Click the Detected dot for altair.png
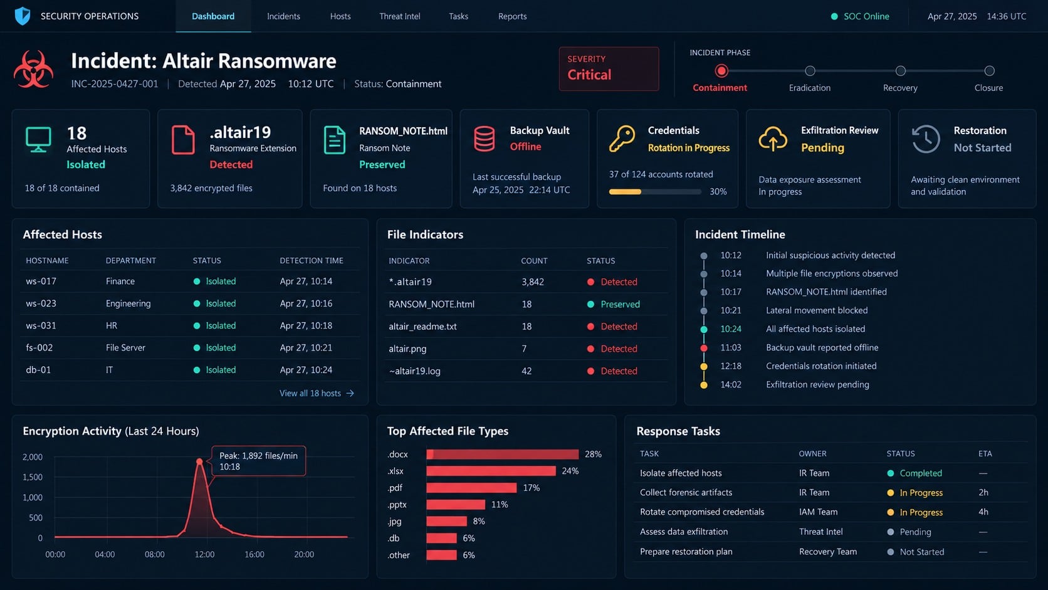1048x590 pixels. pyautogui.click(x=590, y=349)
